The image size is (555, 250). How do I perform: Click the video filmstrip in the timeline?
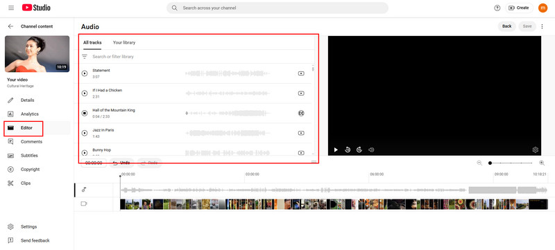[334, 204]
